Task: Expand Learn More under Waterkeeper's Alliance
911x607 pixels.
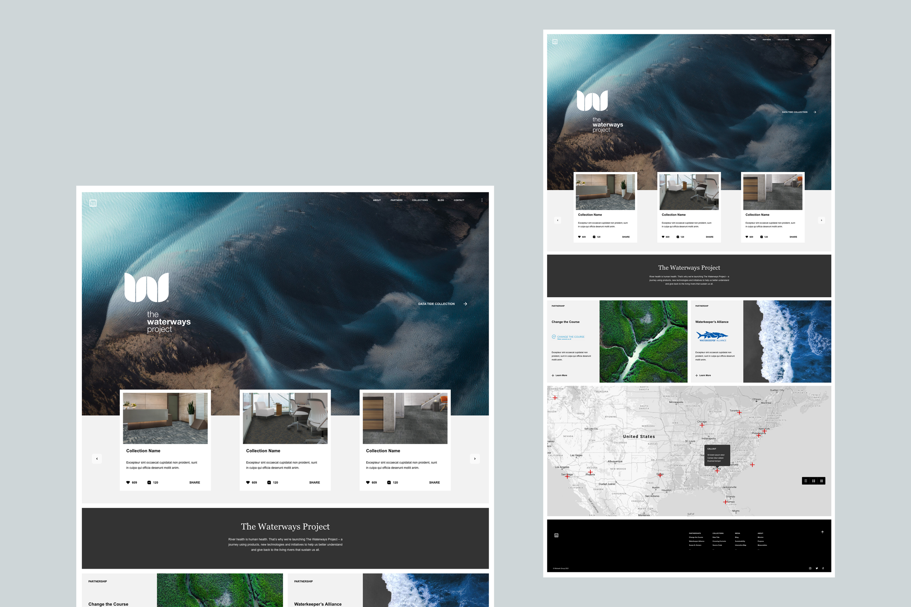Action: [703, 376]
